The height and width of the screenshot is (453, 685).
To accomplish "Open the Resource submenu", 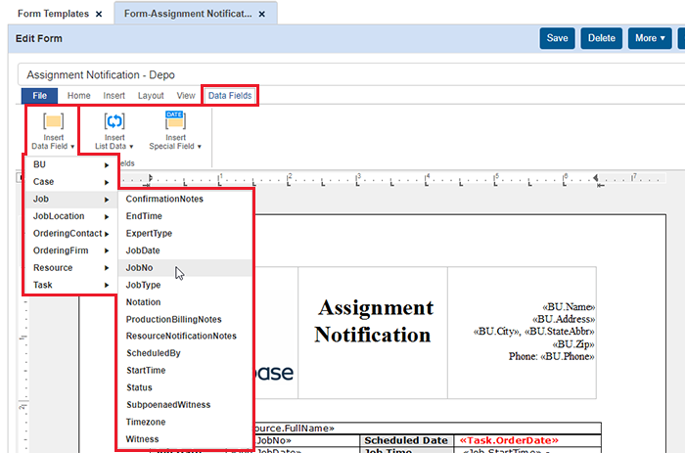I will point(70,267).
